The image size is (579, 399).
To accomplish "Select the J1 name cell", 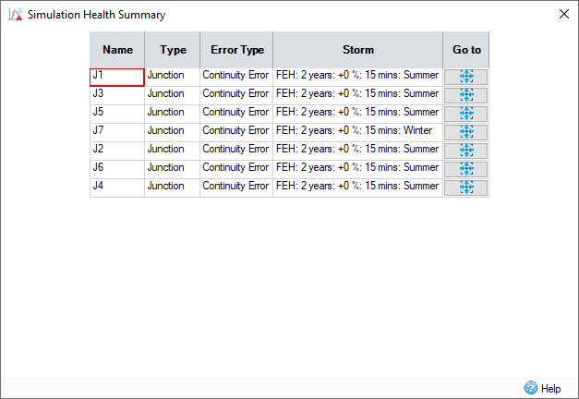I will tap(117, 77).
